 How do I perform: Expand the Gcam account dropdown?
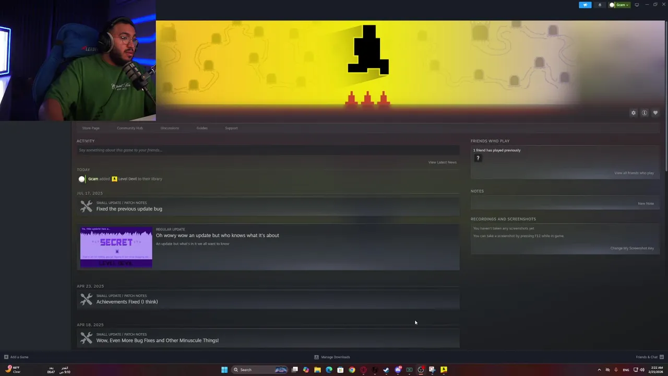tap(619, 5)
